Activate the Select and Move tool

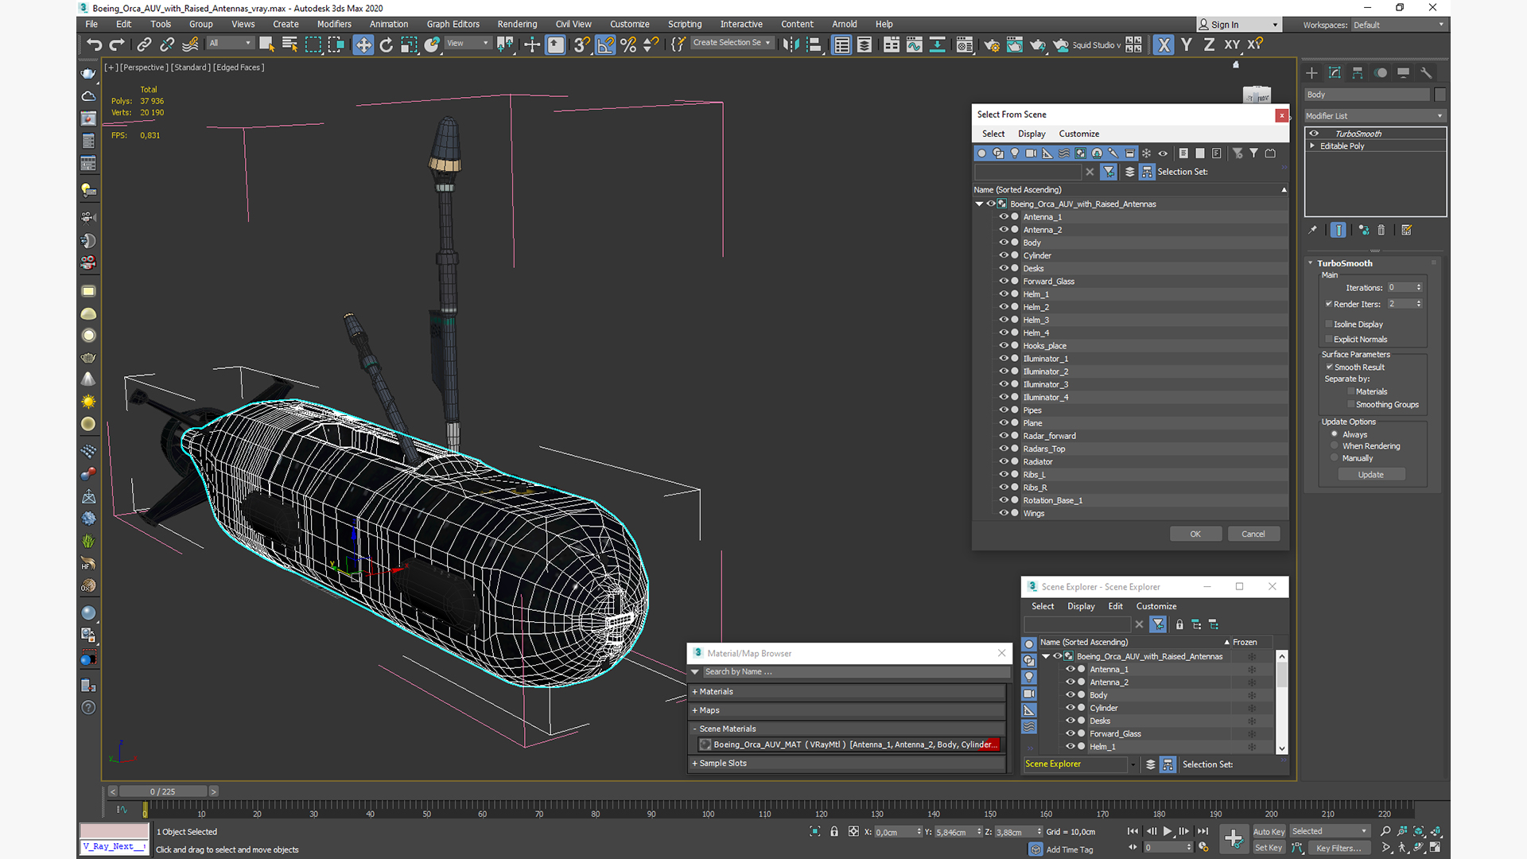coord(363,45)
